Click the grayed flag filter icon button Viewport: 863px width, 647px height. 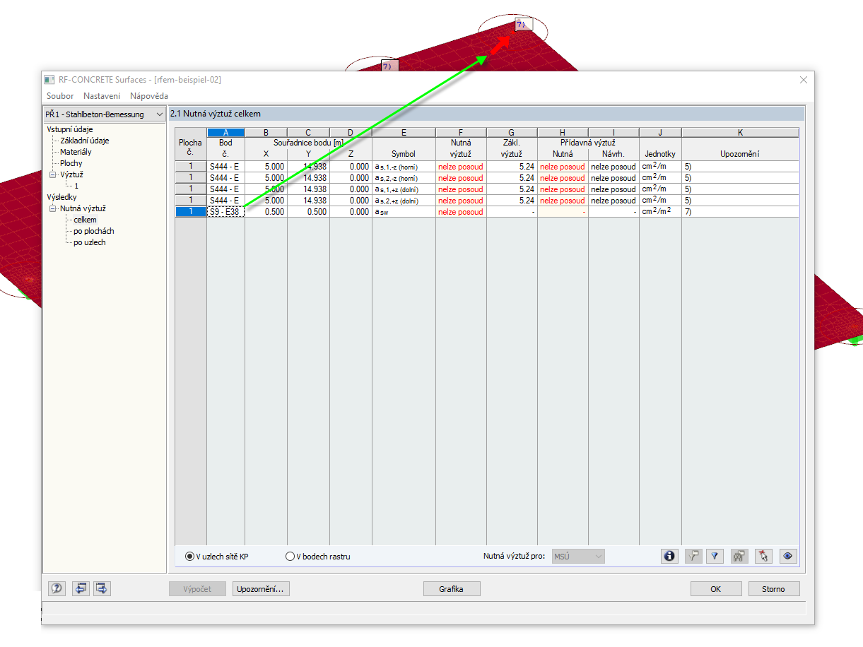(x=693, y=556)
